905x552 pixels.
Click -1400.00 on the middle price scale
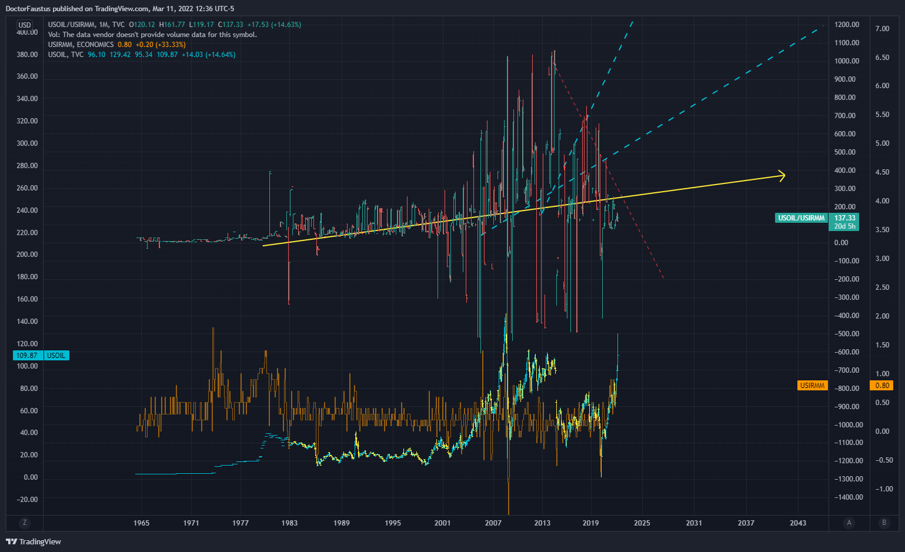coord(849,497)
